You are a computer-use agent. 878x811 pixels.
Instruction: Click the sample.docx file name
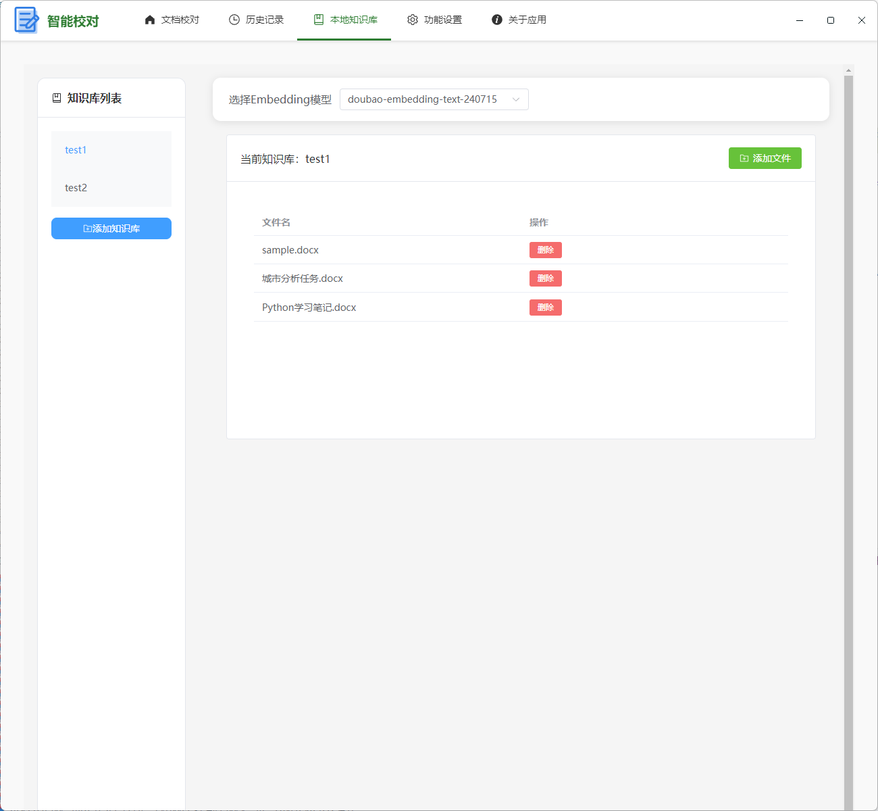click(x=290, y=250)
